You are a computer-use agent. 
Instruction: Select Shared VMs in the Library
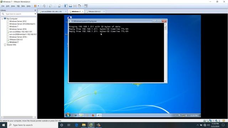(11, 45)
